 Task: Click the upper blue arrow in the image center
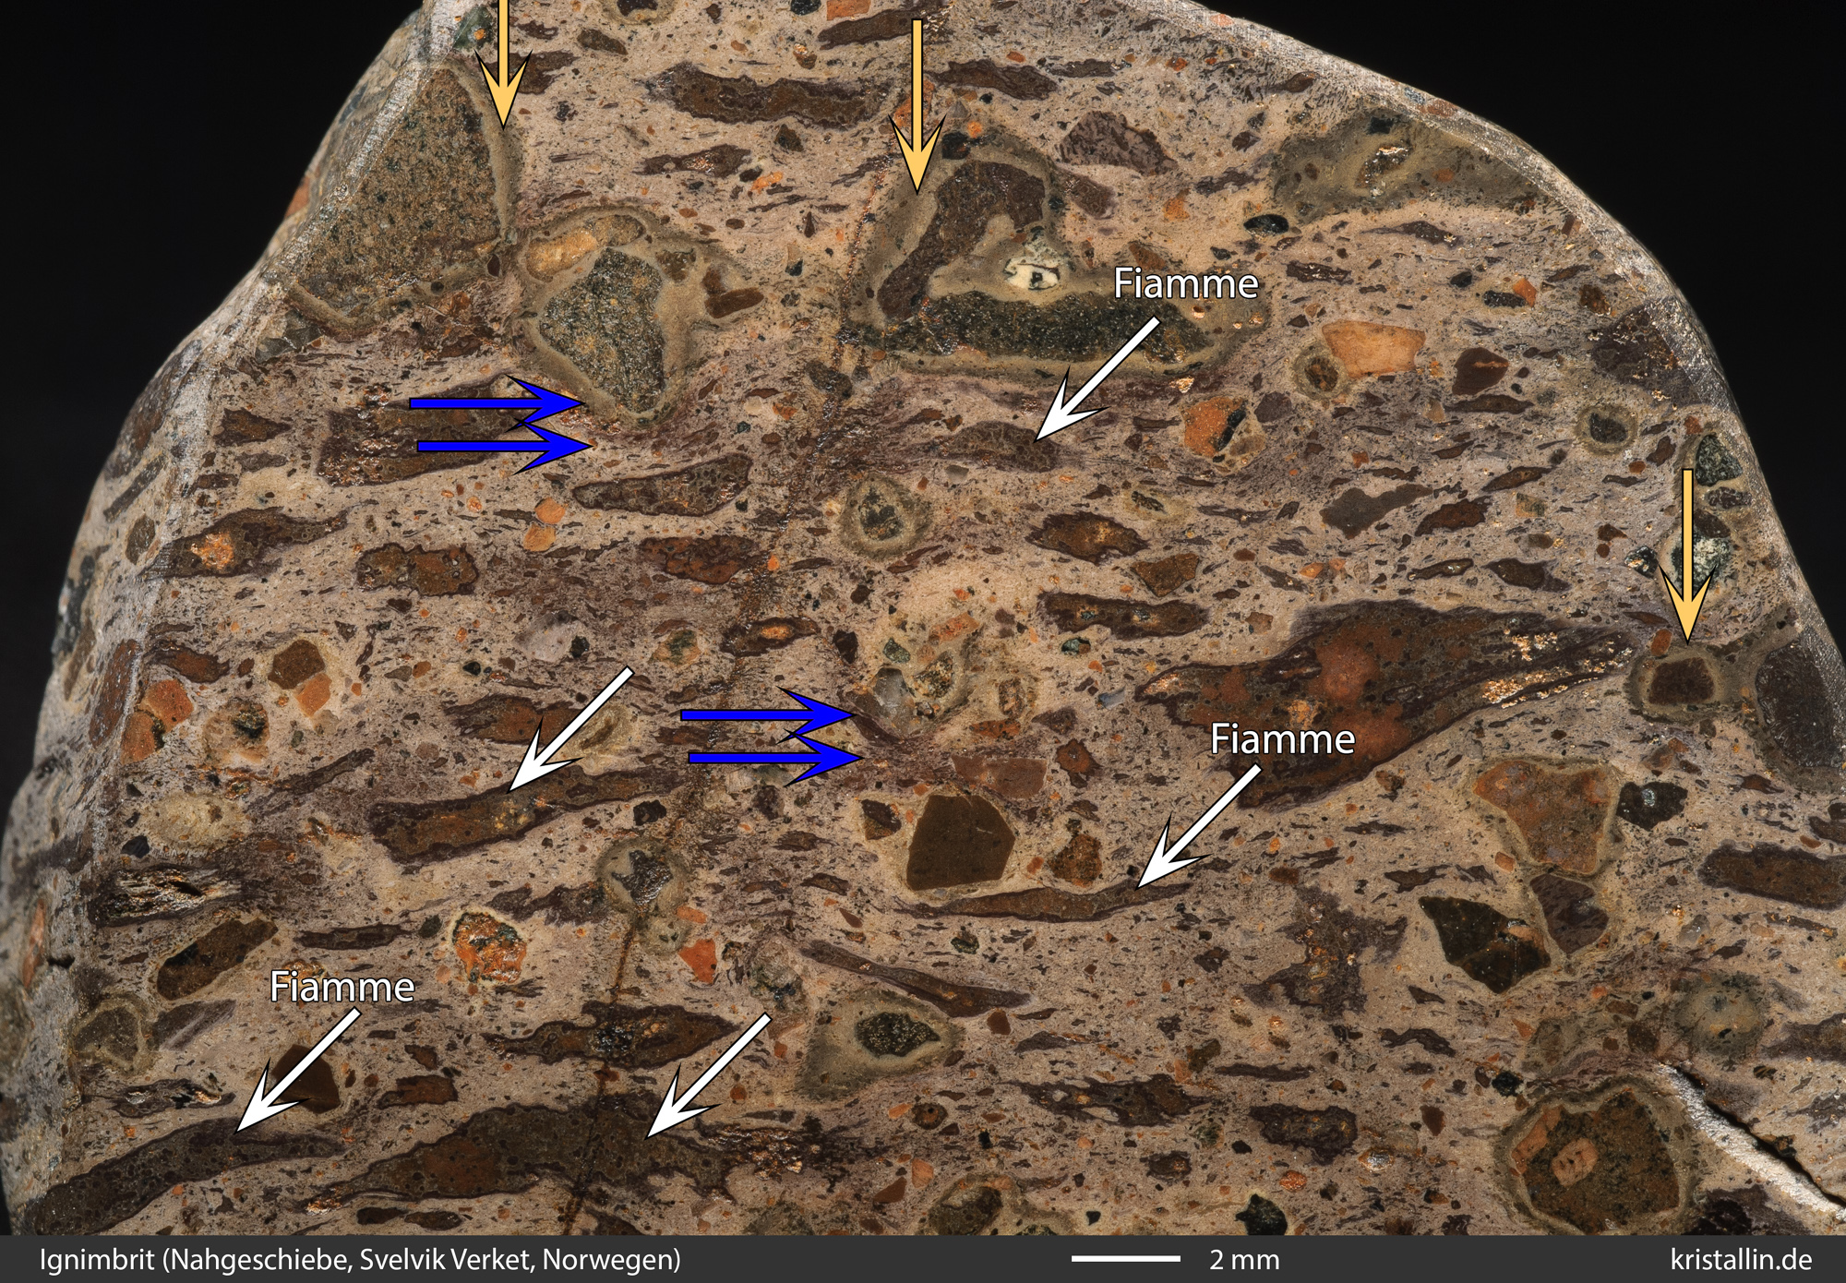tap(768, 714)
